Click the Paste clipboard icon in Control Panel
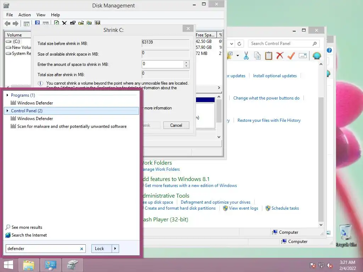Screen dimensions: 363x272 click(269, 56)
